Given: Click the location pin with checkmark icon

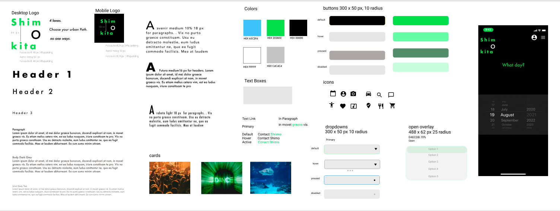Looking at the screenshot, I should pyautogui.click(x=369, y=105).
